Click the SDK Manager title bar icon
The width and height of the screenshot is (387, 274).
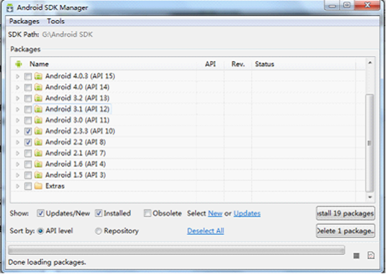pos(10,8)
